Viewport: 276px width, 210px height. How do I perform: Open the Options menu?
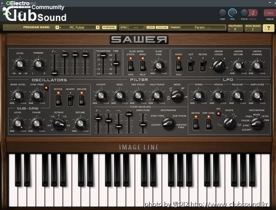click(109, 28)
